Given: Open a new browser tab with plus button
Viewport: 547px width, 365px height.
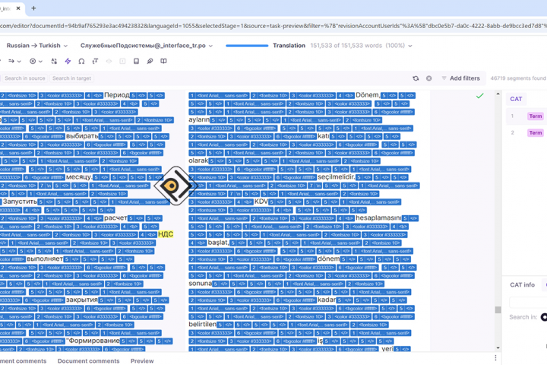Looking at the screenshot, I should coord(33,8).
